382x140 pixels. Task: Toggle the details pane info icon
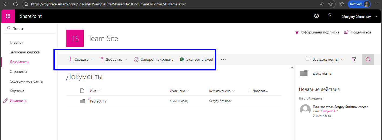[368, 59]
